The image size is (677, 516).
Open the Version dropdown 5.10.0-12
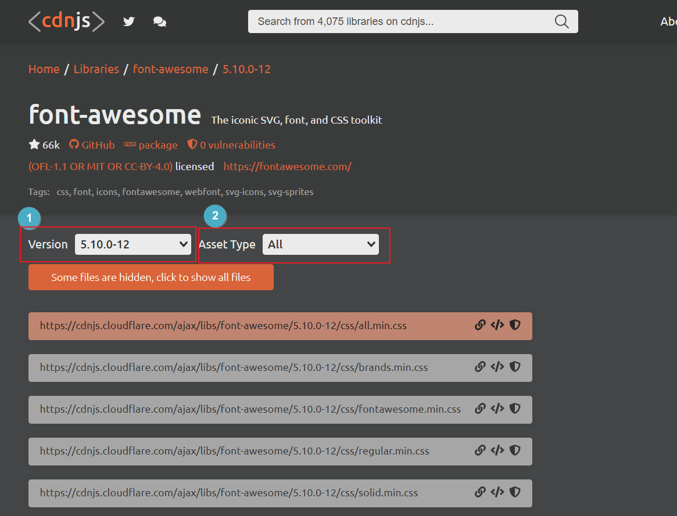pyautogui.click(x=133, y=244)
